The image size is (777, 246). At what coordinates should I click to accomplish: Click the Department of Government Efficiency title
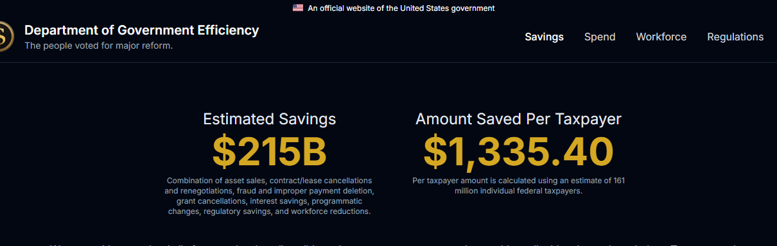point(142,30)
